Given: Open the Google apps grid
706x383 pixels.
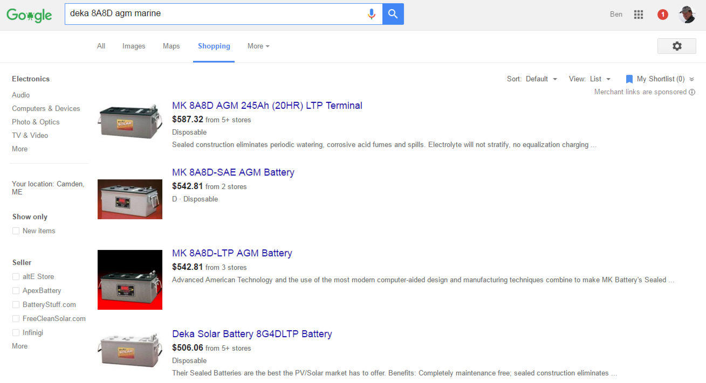Looking at the screenshot, I should pyautogui.click(x=639, y=15).
